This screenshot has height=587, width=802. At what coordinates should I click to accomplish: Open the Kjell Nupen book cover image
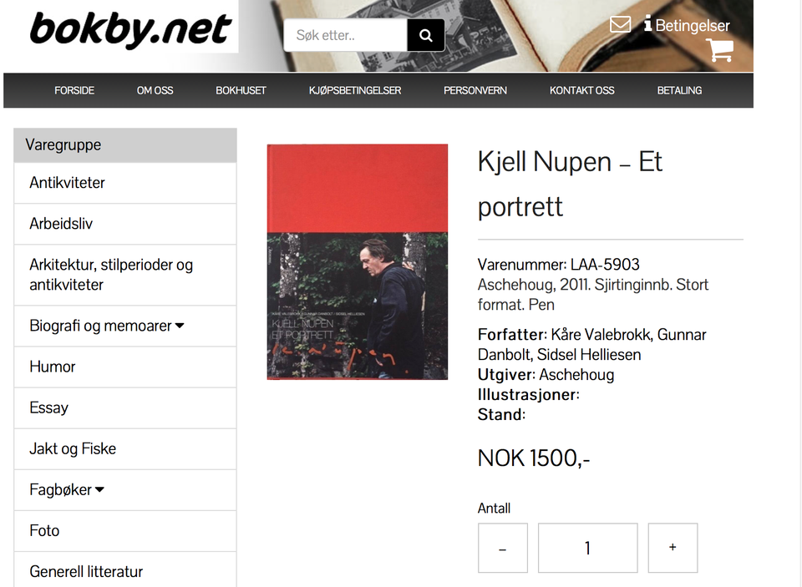357,262
